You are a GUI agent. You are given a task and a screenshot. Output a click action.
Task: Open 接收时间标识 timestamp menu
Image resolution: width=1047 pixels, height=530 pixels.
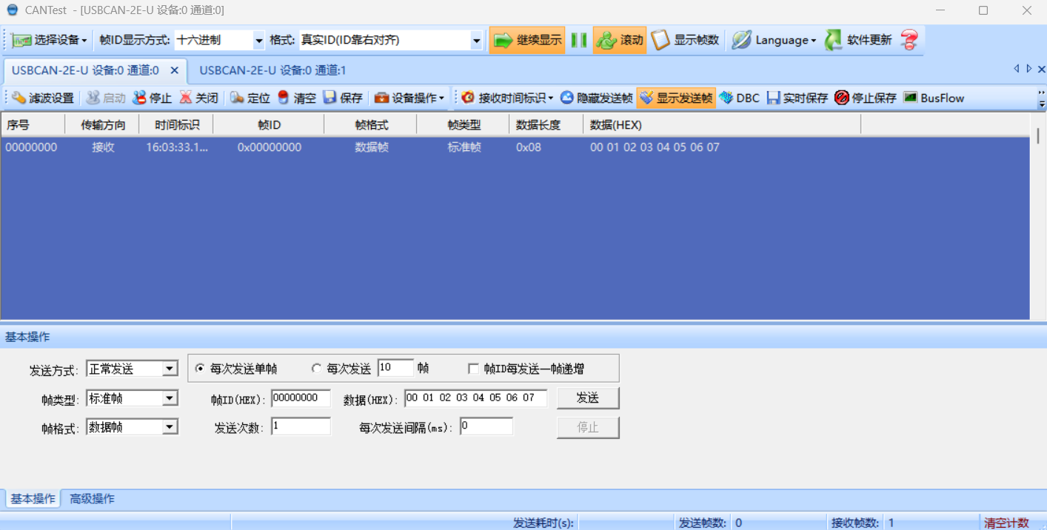pos(507,98)
